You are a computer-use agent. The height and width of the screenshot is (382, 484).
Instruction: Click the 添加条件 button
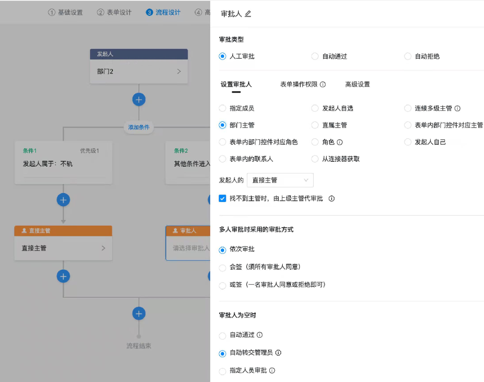point(139,127)
